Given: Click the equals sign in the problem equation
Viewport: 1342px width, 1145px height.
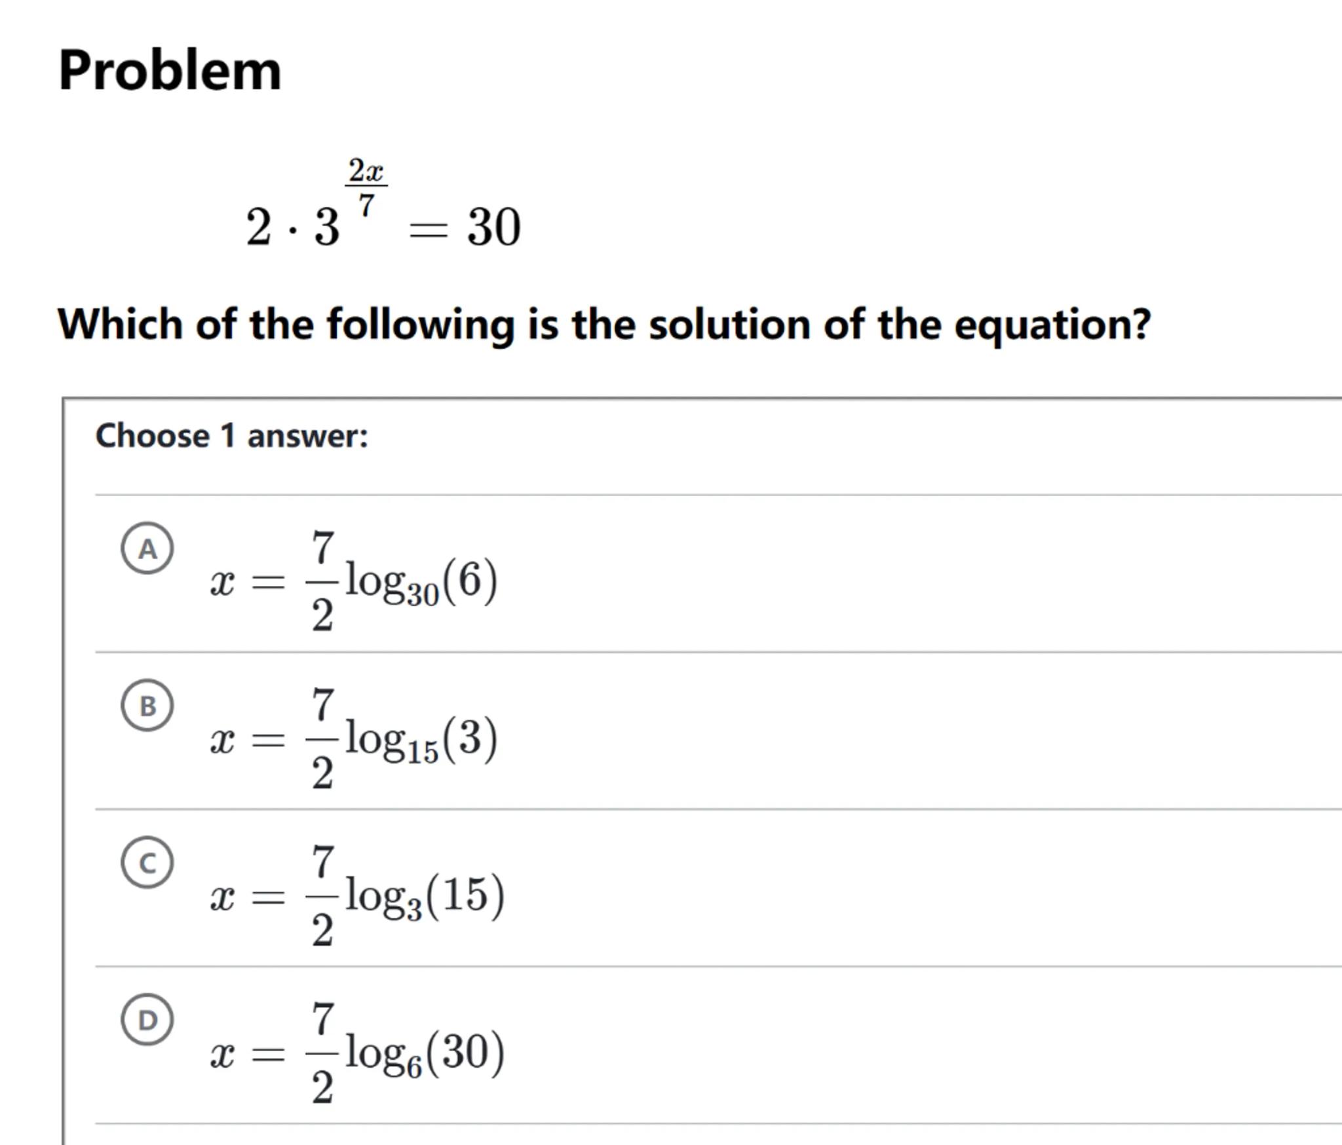Looking at the screenshot, I should click(x=428, y=230).
